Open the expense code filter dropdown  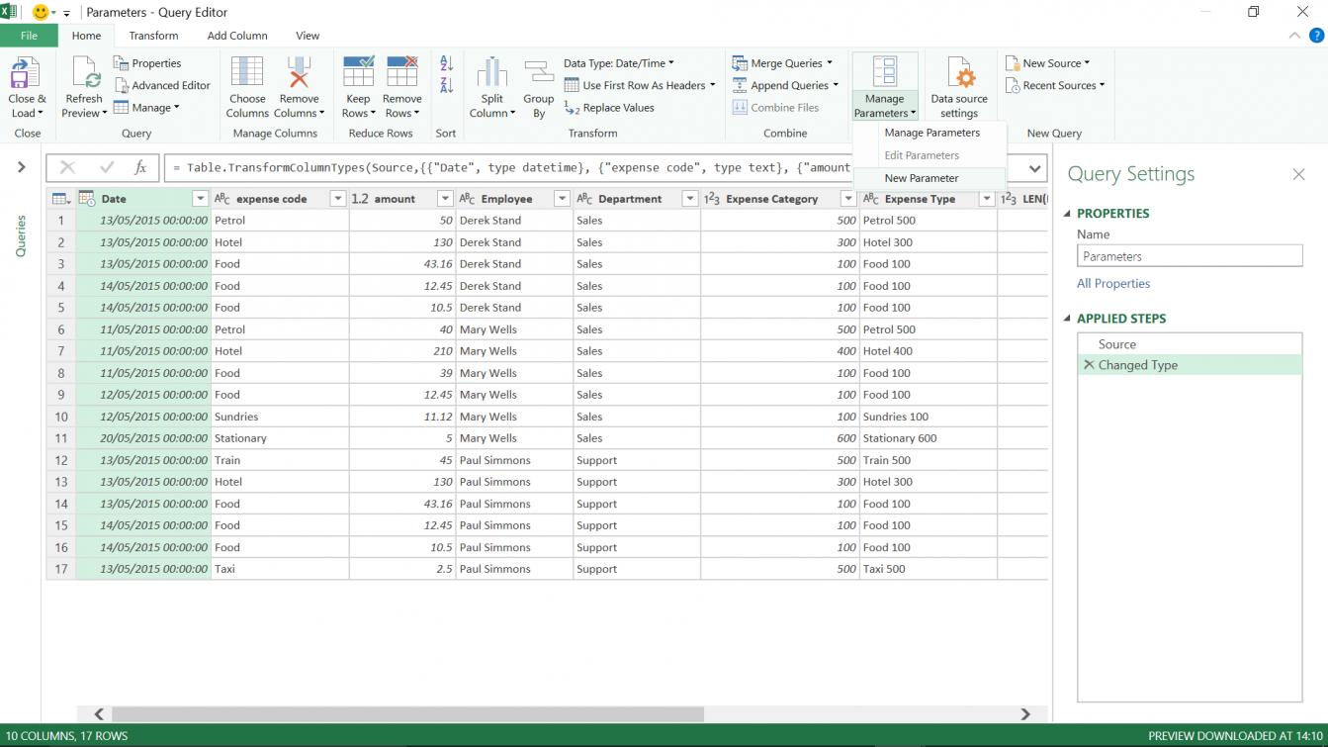pos(338,199)
